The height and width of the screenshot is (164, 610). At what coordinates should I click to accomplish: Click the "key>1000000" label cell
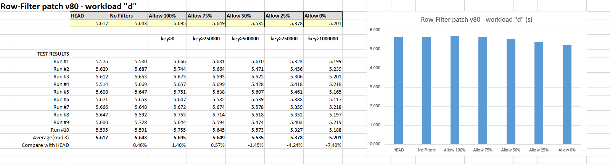pyautogui.click(x=323, y=38)
